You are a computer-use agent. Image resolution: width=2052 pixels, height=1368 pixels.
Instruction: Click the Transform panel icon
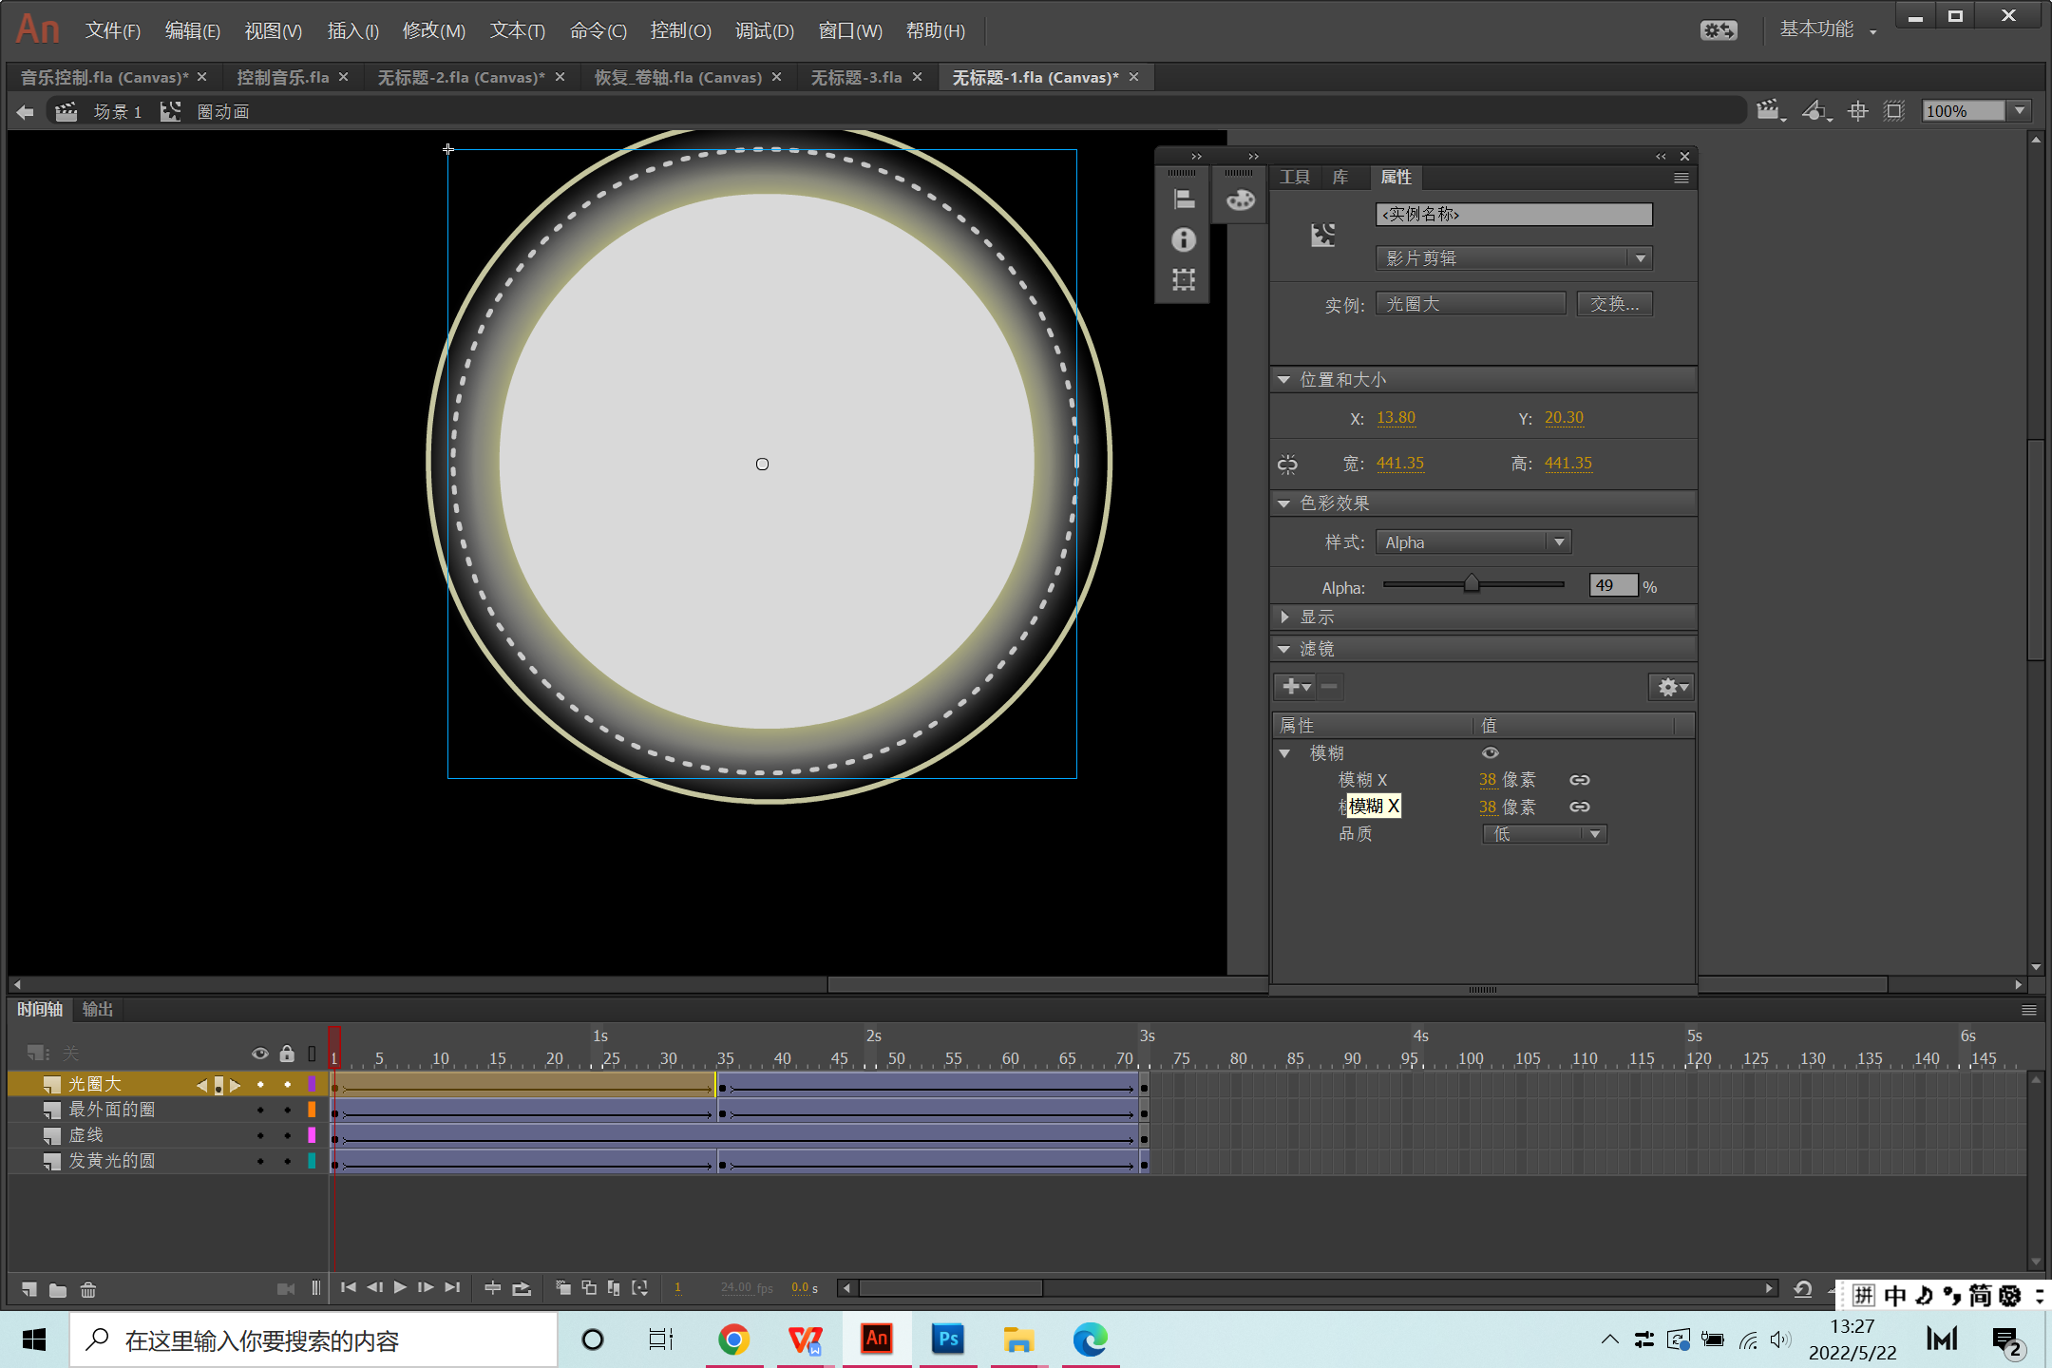tap(1184, 280)
